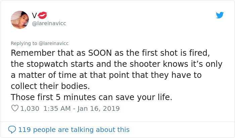This screenshot has width=235, height=138.
Task: Click the display name "V"
Action: [x=34, y=15]
